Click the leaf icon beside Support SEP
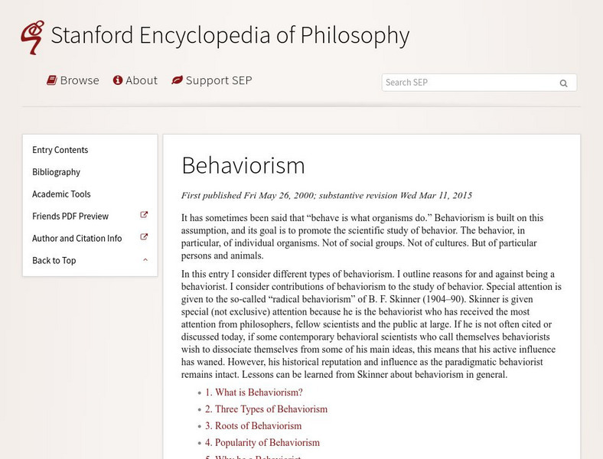Image resolution: width=603 pixels, height=459 pixels. [177, 80]
